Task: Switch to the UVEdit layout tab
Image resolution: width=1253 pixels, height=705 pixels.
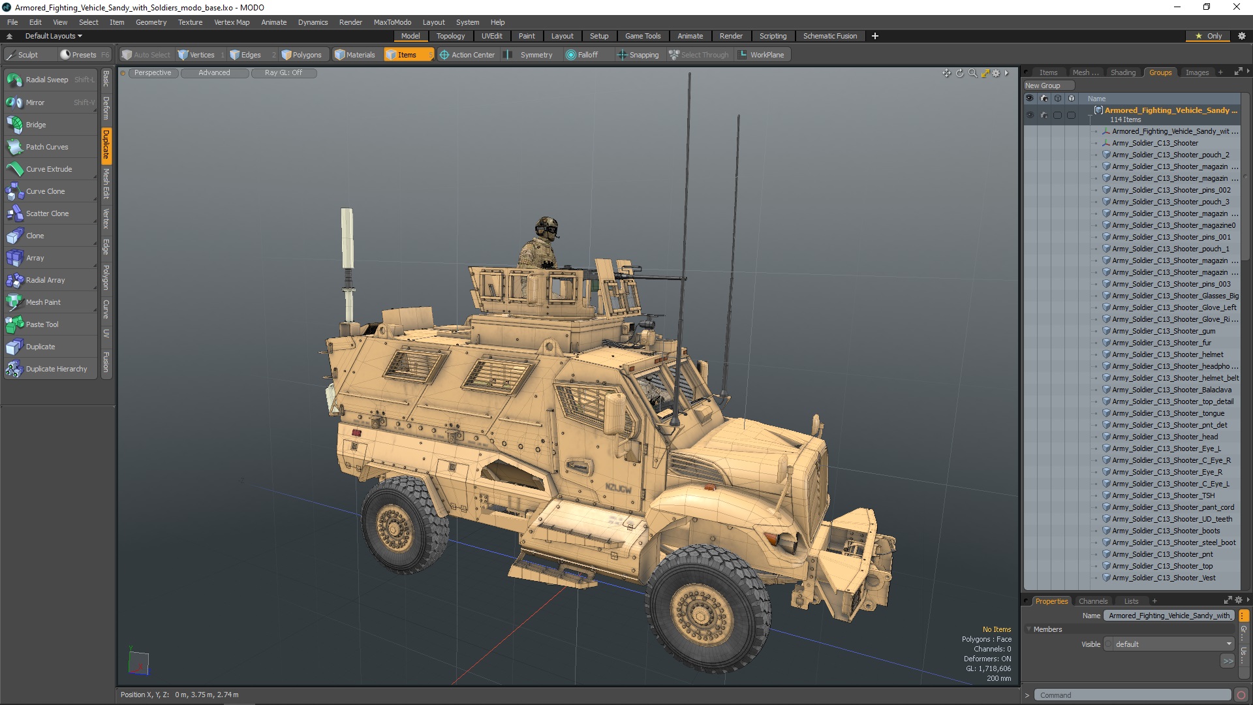Action: click(491, 36)
